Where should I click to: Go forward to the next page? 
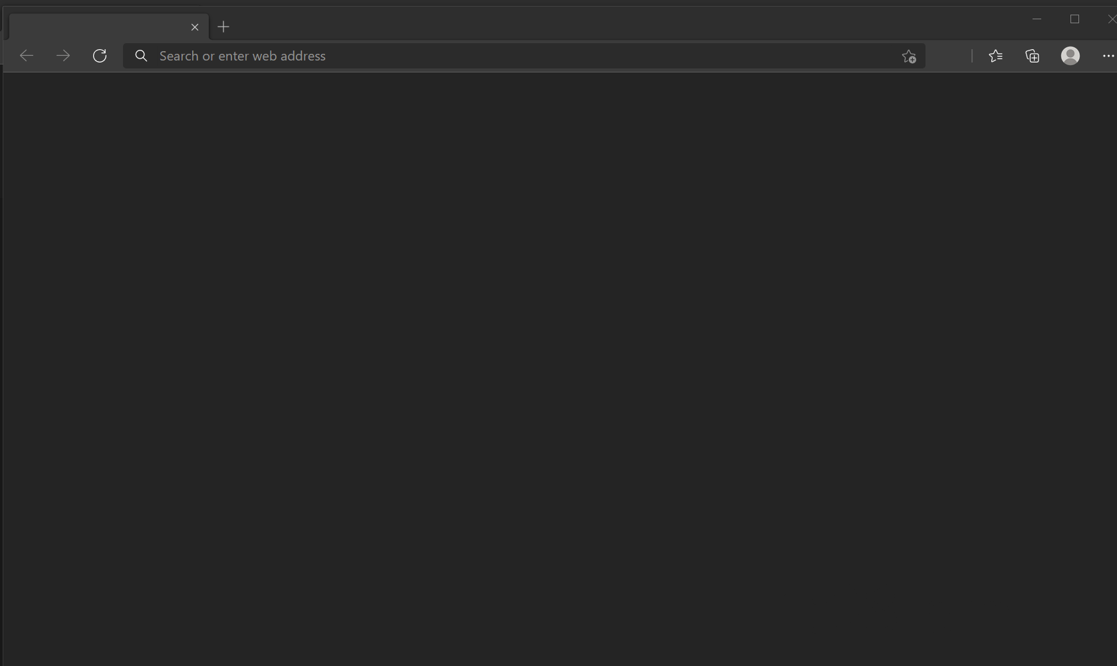click(x=63, y=56)
